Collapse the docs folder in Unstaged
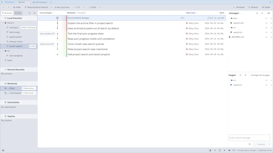The height and width of the screenshot is (153, 273). pyautogui.click(x=229, y=18)
